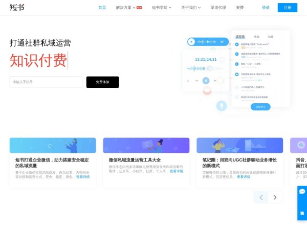The height and width of the screenshot is (230, 307).
Task: Click the pause button in audio player
Action: (206, 80)
